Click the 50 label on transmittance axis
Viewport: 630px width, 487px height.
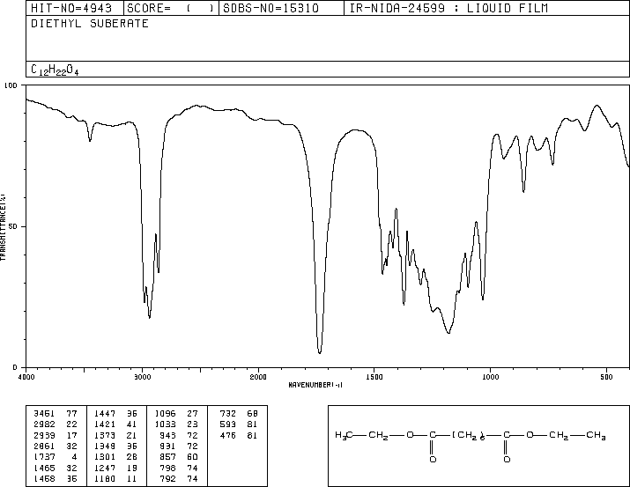pyautogui.click(x=13, y=226)
